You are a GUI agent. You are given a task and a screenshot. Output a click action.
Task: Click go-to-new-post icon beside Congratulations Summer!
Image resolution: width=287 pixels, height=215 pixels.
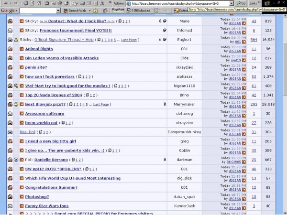[22, 187]
